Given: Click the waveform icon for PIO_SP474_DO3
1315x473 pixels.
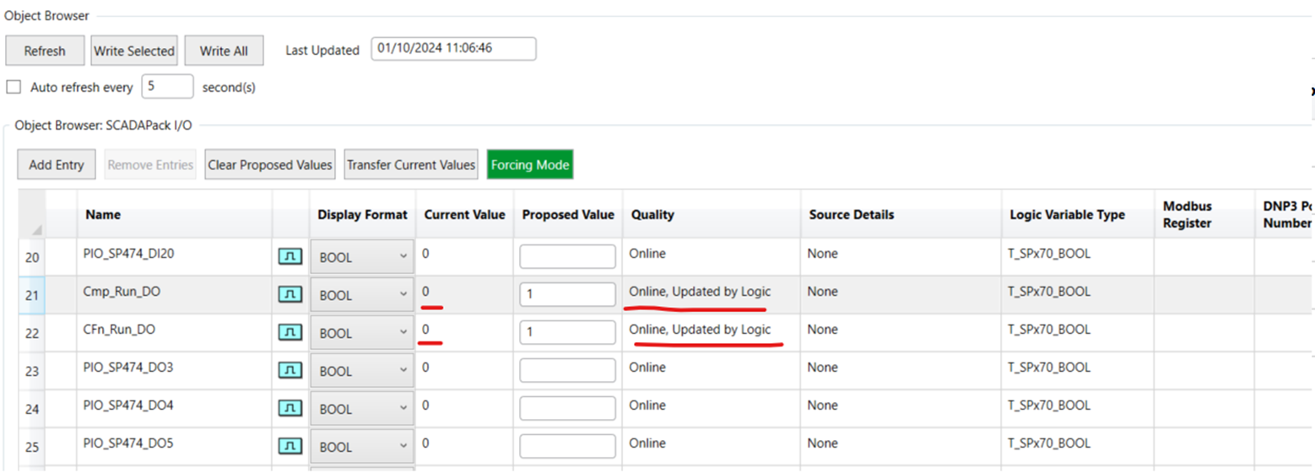Looking at the screenshot, I should click(290, 370).
